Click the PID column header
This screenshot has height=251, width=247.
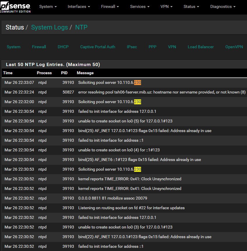pos(64,73)
